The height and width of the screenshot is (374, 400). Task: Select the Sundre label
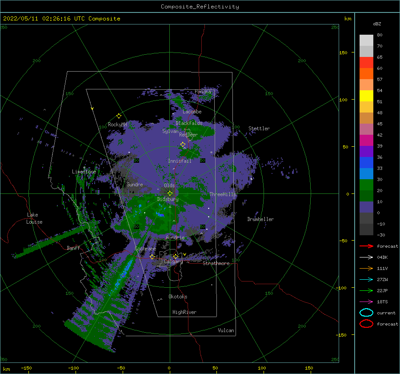[135, 184]
